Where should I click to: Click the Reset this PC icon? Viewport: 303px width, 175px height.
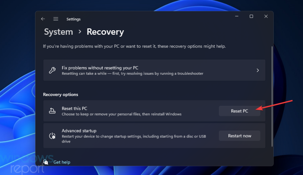tap(52, 111)
